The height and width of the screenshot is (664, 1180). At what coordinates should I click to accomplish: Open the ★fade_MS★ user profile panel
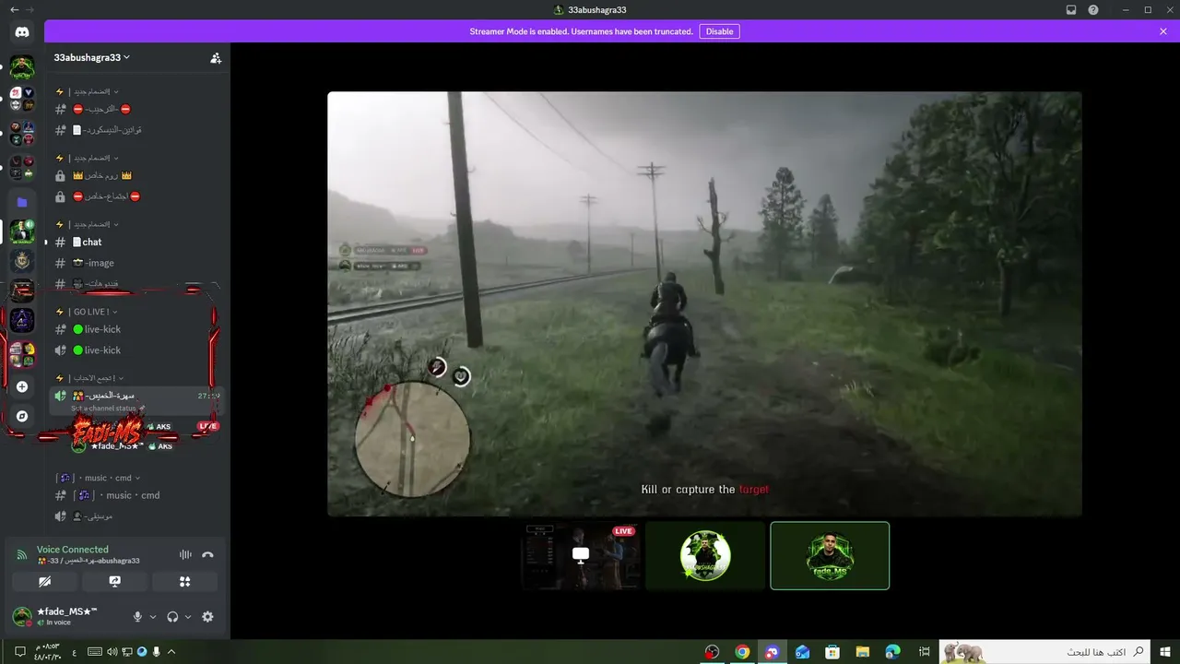click(x=66, y=617)
